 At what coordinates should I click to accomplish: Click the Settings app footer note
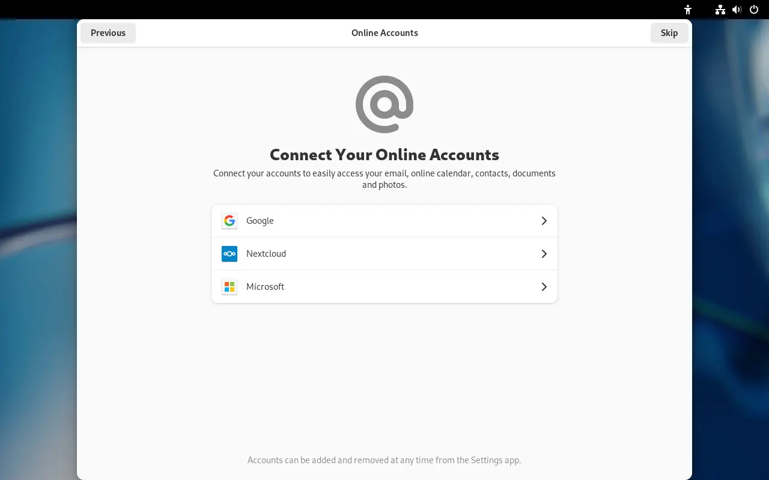click(x=384, y=460)
